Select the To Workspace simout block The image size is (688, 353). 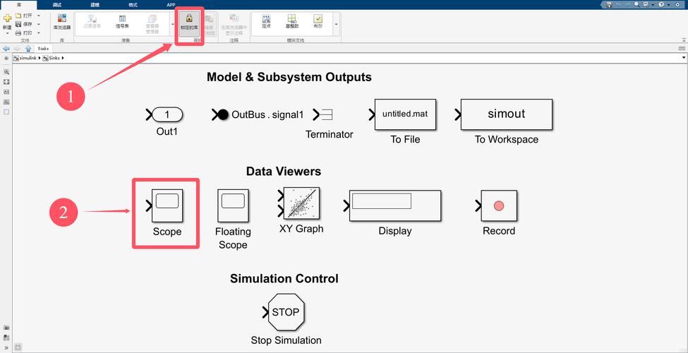coord(506,114)
